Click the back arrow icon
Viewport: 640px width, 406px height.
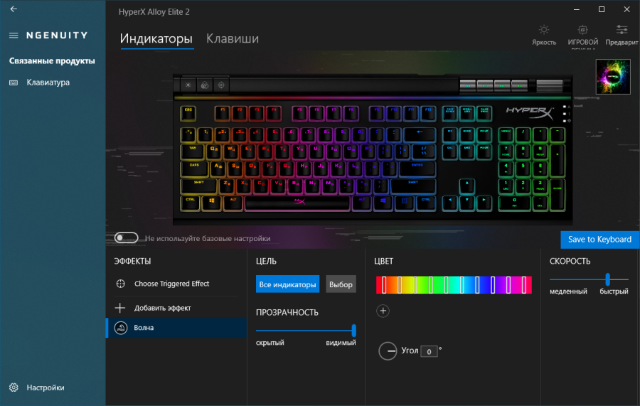tap(14, 9)
